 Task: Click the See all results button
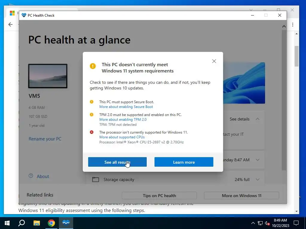(117, 162)
